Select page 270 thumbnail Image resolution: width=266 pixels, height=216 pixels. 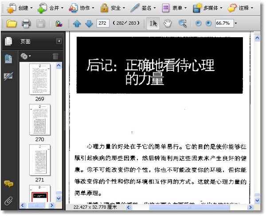(x=39, y=120)
